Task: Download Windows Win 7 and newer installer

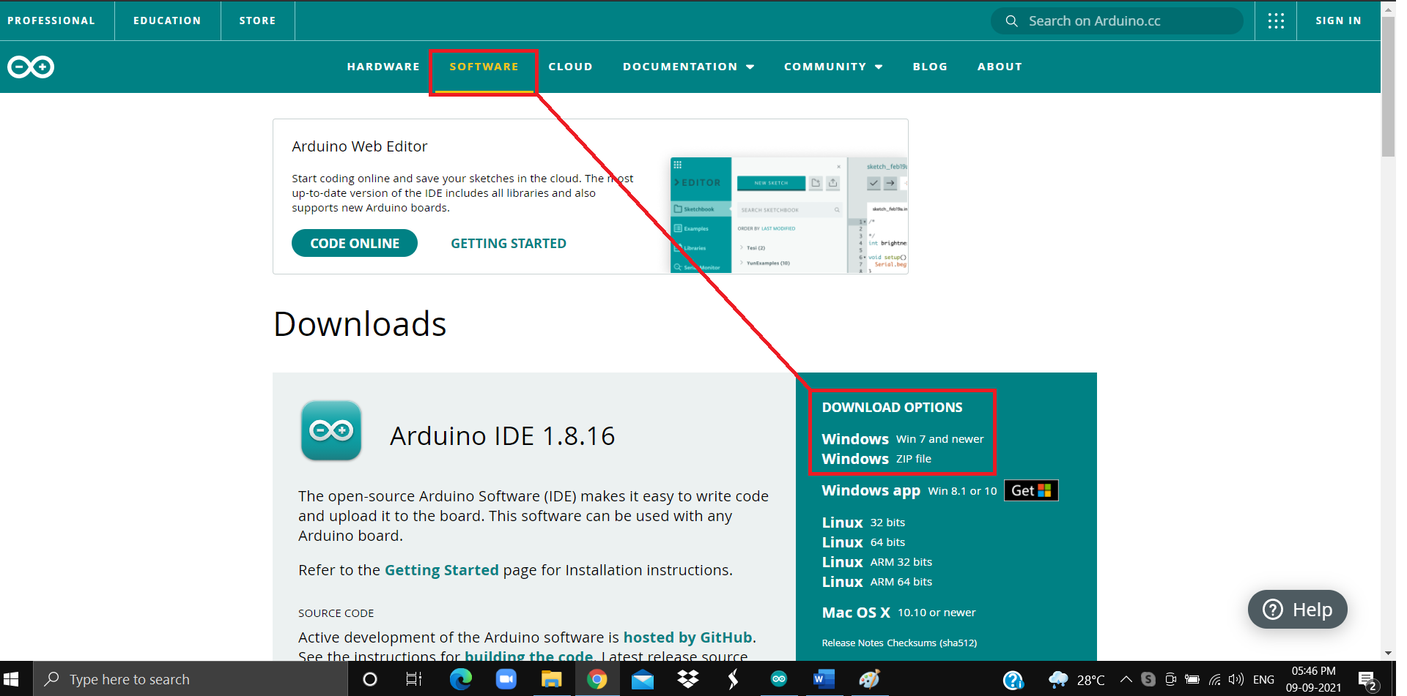Action: pos(903,439)
